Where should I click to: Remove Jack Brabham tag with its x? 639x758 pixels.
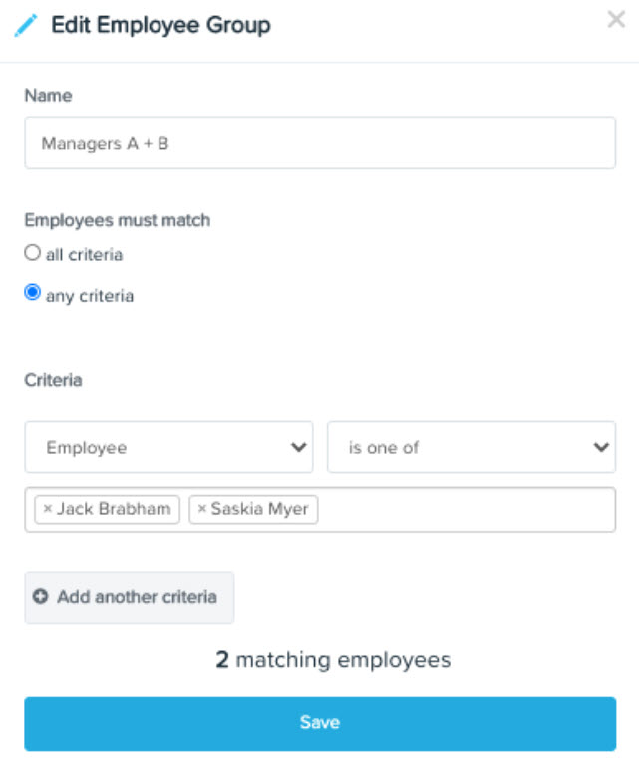[x=48, y=508]
